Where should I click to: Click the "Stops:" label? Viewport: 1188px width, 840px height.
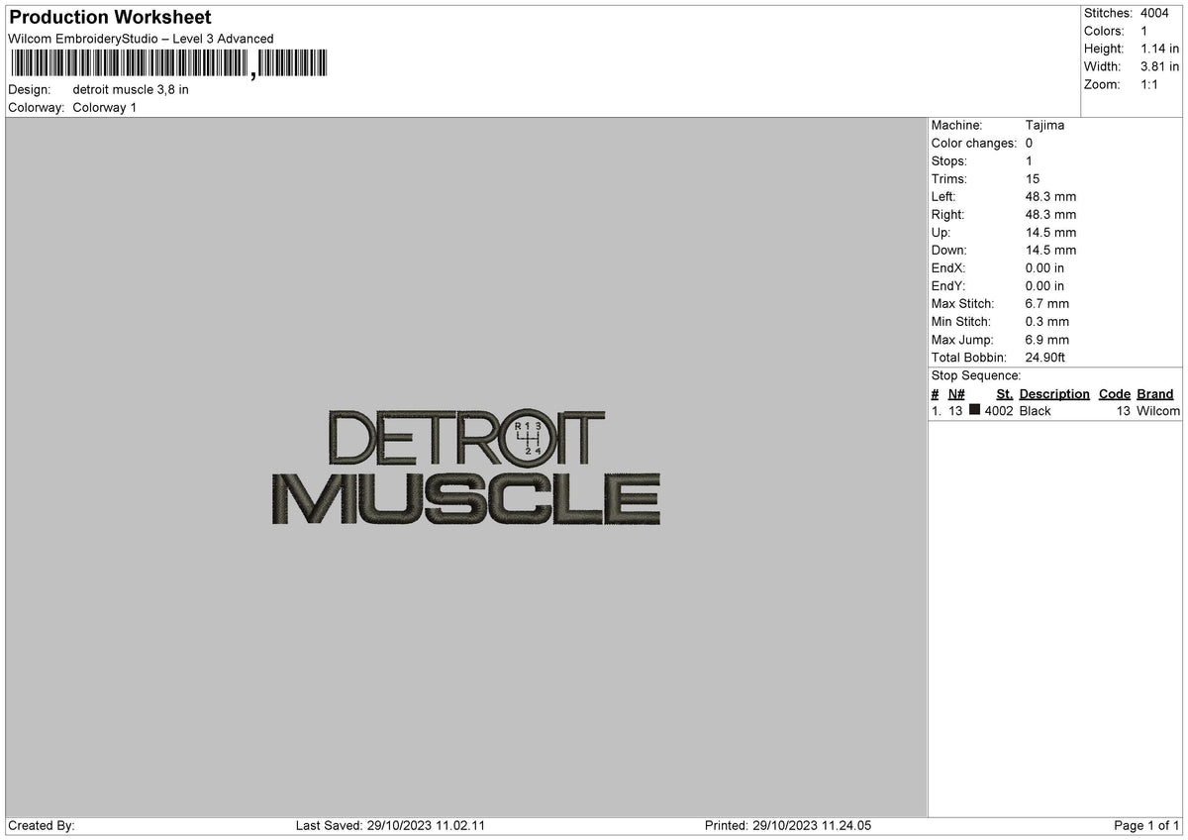[949, 160]
